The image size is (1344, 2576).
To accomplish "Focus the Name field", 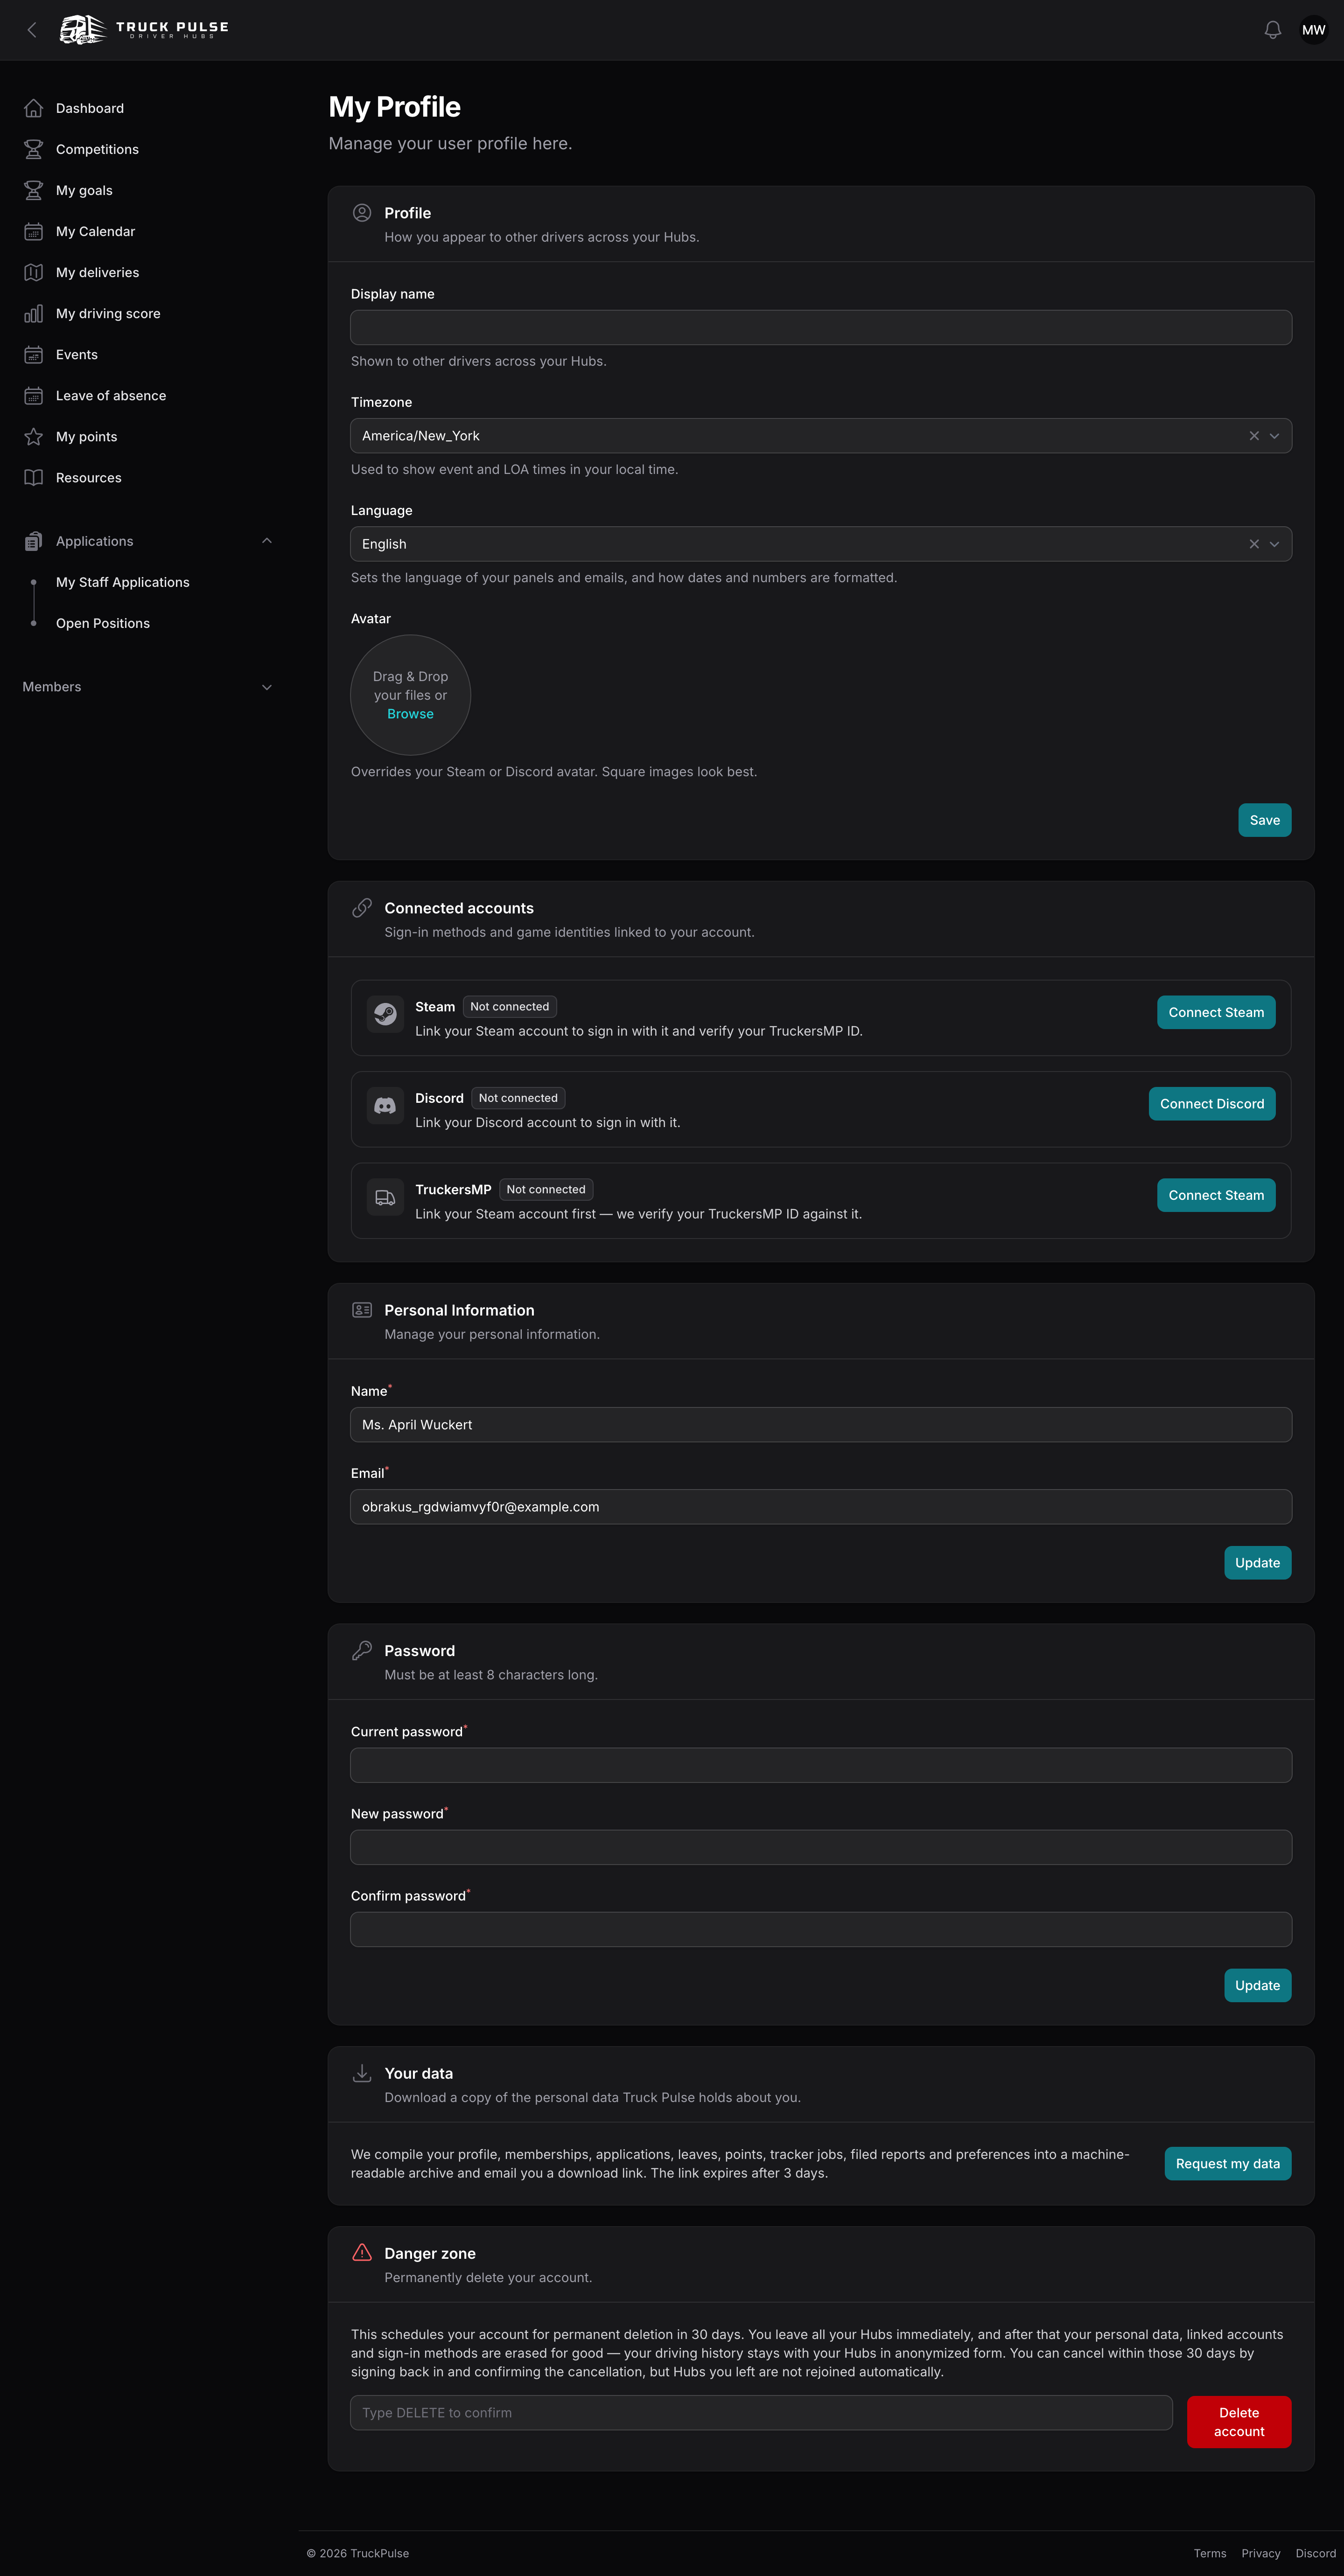I will pos(821,1425).
